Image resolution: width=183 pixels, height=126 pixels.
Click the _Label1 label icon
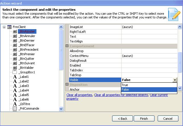pyautogui.click(x=15, y=77)
